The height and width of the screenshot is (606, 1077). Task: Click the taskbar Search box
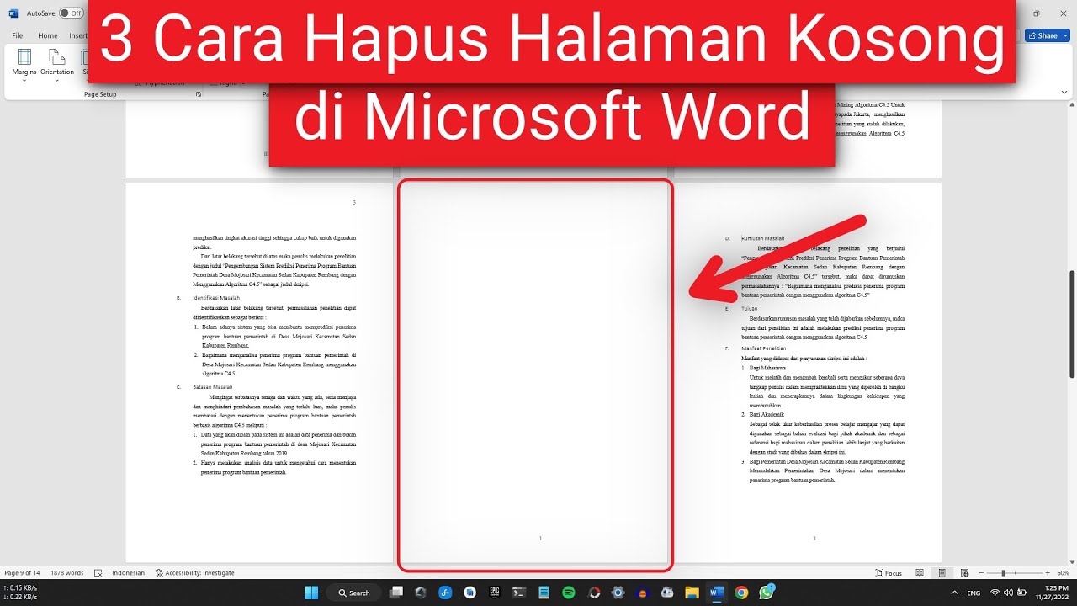click(353, 593)
